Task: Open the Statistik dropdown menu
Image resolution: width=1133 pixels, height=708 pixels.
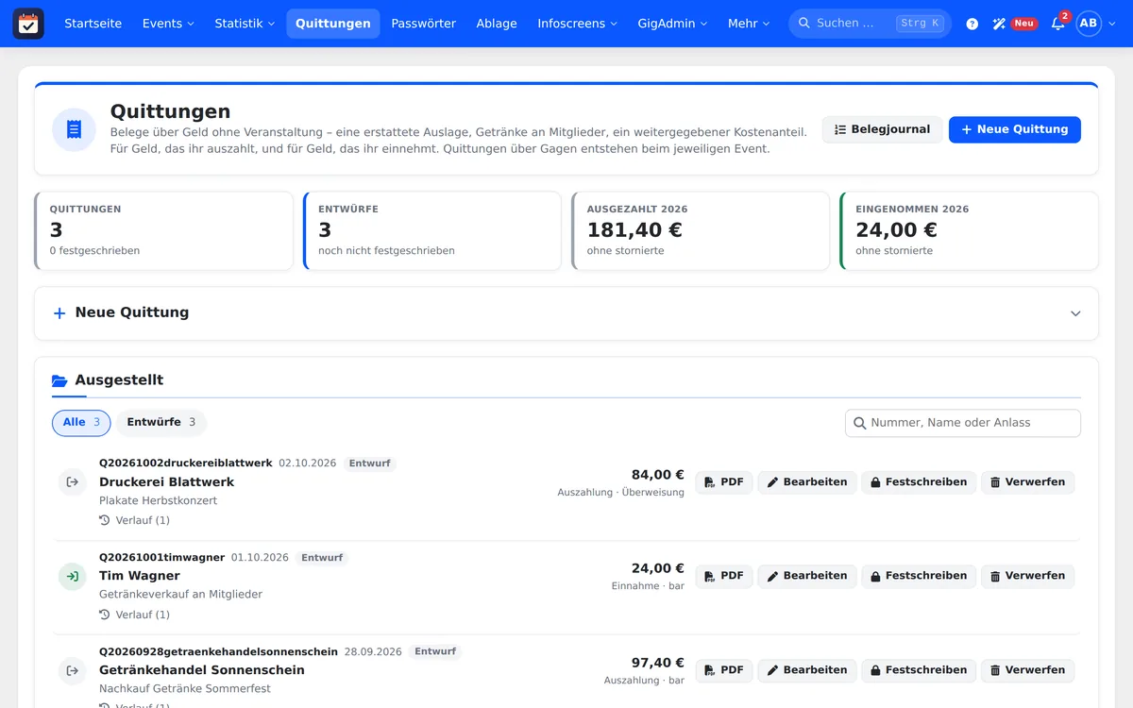Action: [245, 24]
